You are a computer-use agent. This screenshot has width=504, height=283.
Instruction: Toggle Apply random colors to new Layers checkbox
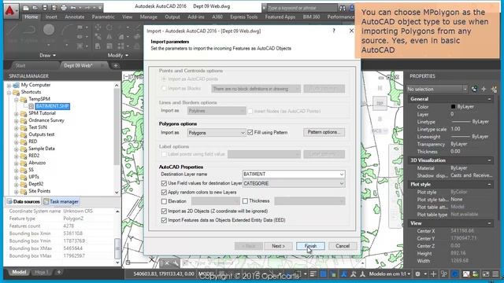(x=164, y=192)
